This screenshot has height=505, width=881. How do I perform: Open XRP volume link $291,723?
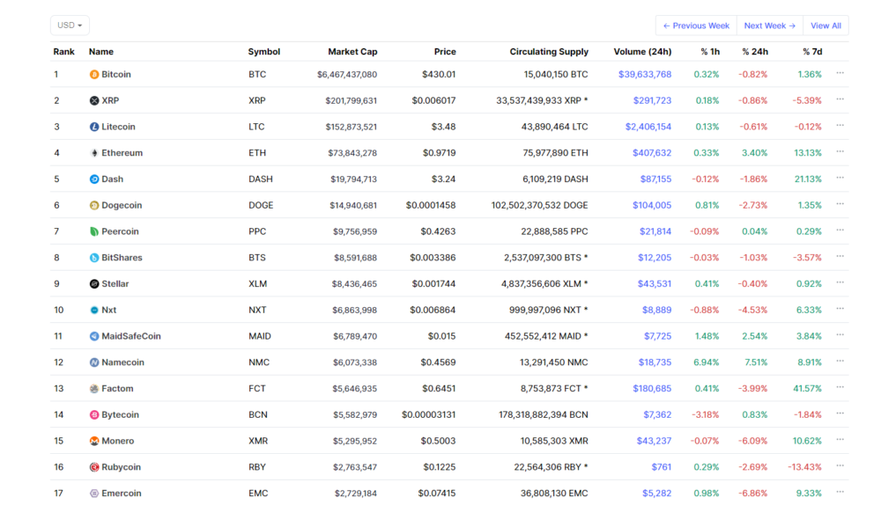pos(652,100)
